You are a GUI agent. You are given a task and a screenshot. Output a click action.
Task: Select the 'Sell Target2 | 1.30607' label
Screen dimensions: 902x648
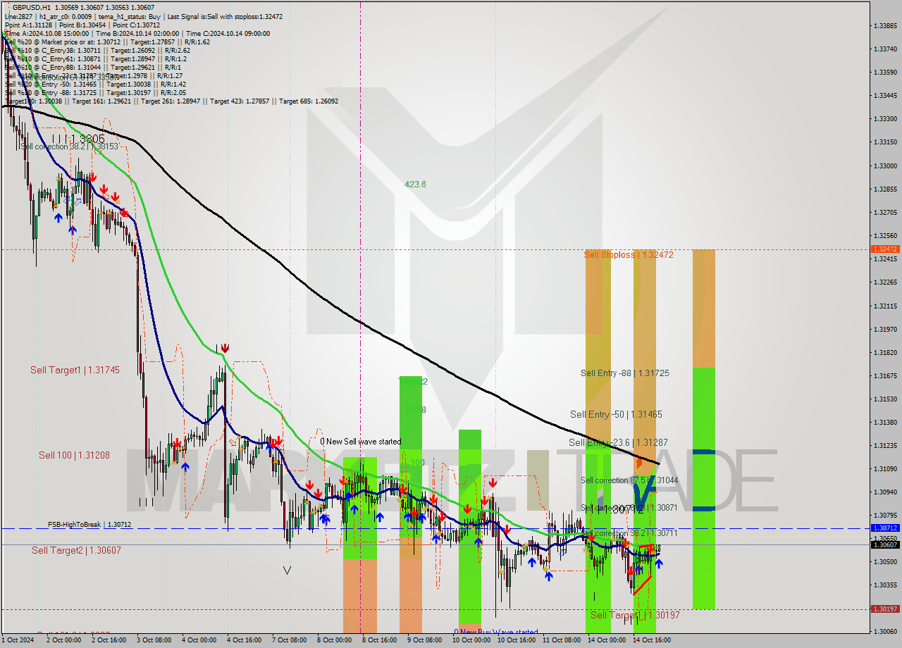pos(76,551)
